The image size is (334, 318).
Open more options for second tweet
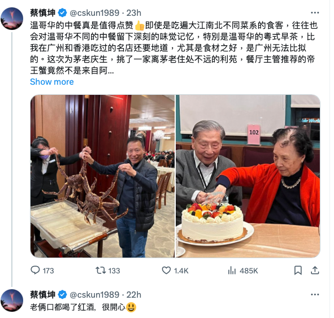(x=315, y=295)
